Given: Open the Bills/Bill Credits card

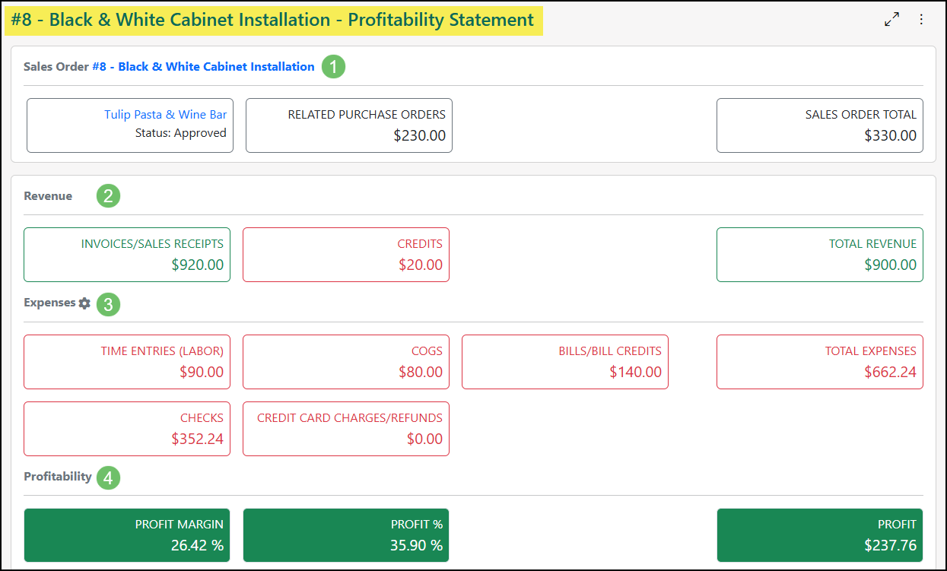Looking at the screenshot, I should (x=565, y=362).
